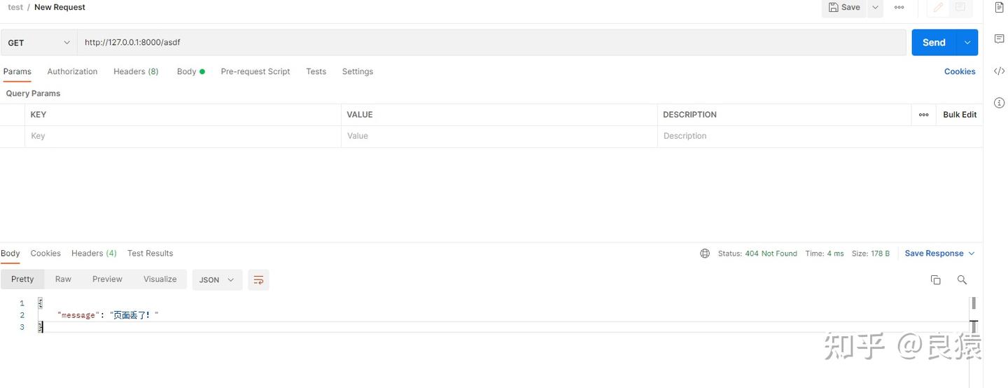Click the Send button
Screen dimensions: 1008x388
pyautogui.click(x=934, y=43)
